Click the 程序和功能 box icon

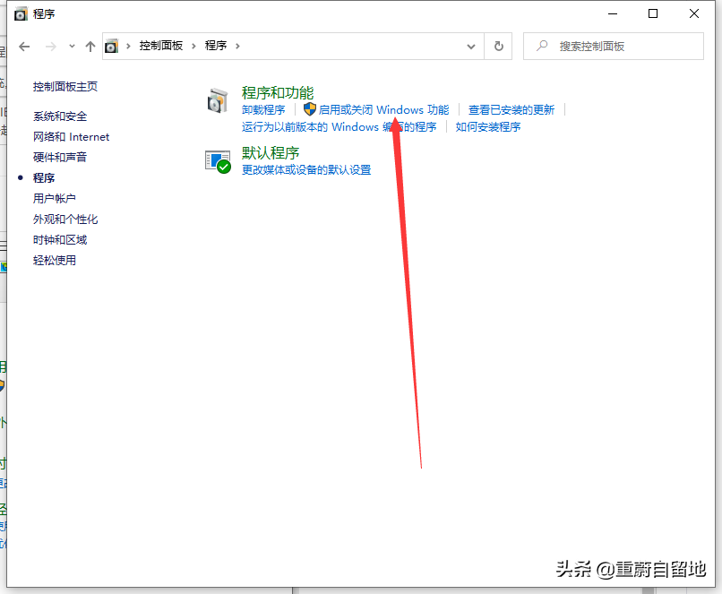(218, 99)
